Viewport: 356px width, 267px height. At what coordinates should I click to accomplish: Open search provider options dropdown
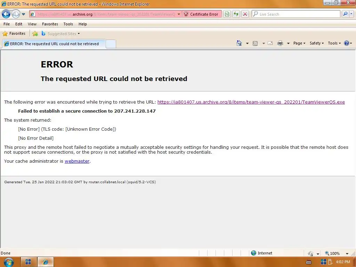click(x=351, y=14)
